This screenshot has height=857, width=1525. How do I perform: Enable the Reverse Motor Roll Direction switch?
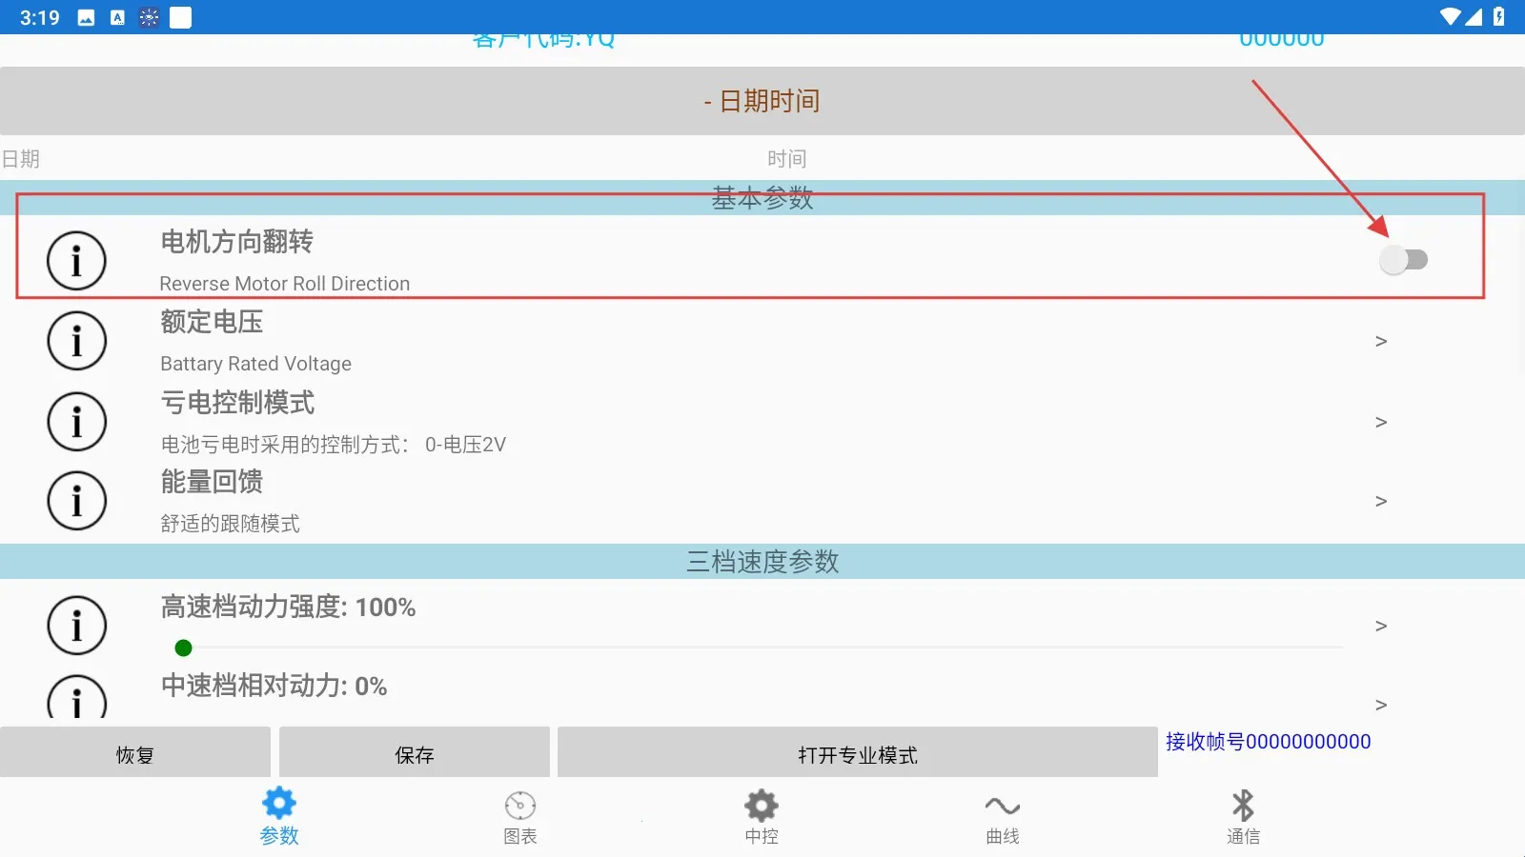1404,258
